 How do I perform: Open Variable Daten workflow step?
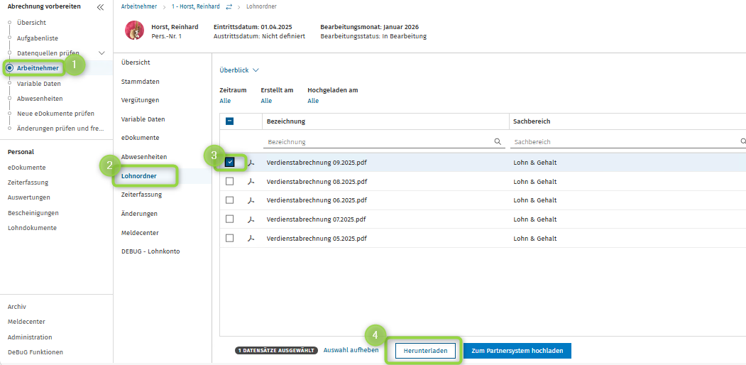pos(39,83)
